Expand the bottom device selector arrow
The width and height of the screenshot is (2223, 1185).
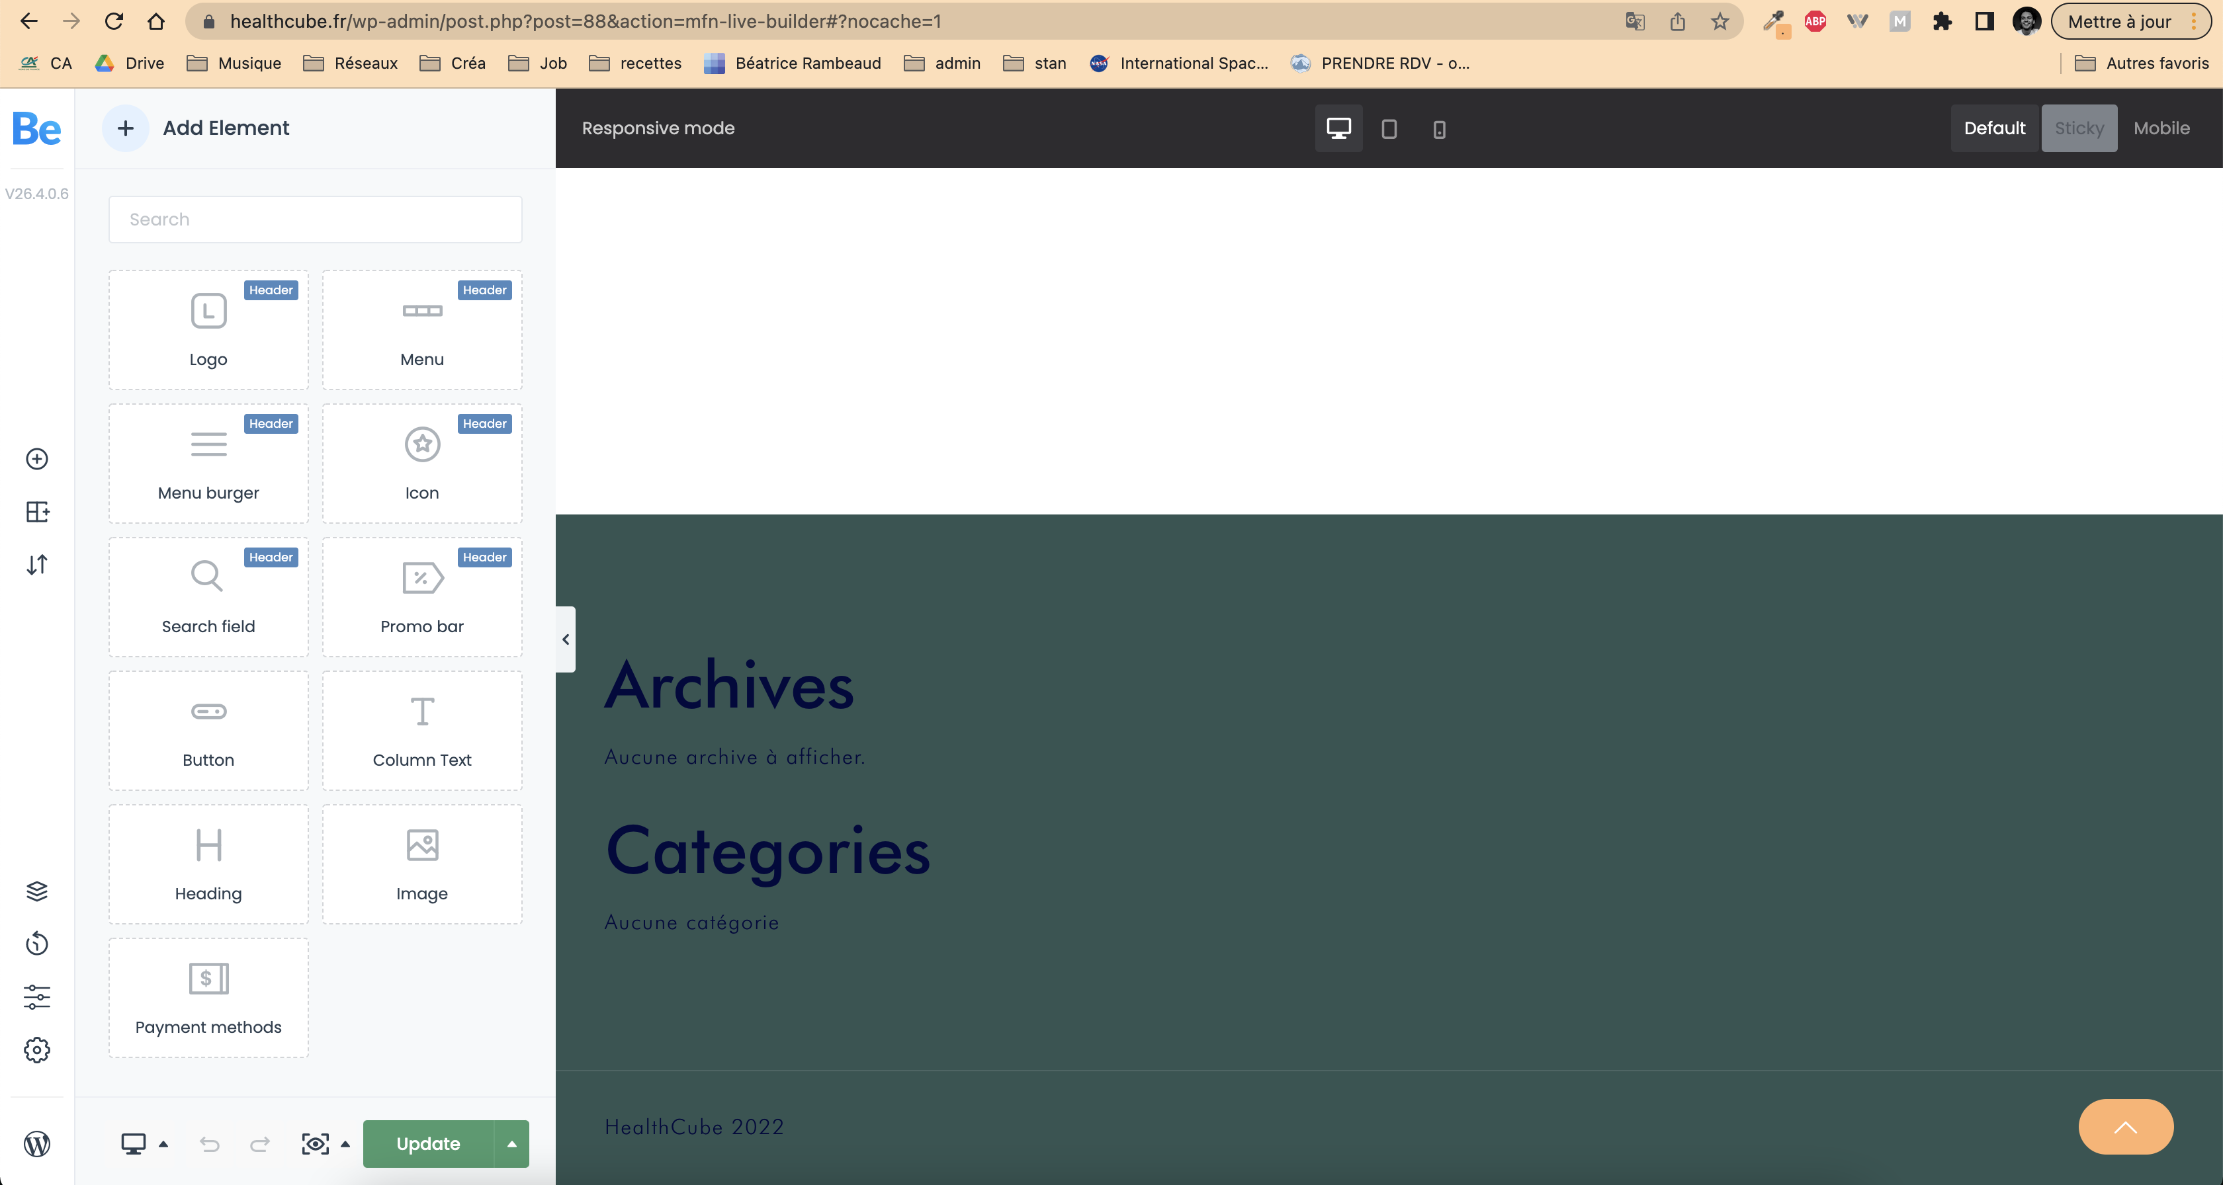click(x=163, y=1145)
